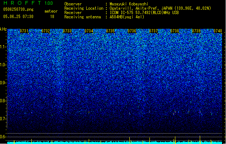Viewport: 226px width, 144px height.
Task: Click the 0740 time marker
Action: click(x=218, y=31)
